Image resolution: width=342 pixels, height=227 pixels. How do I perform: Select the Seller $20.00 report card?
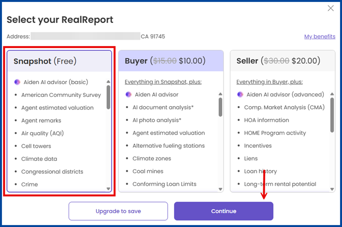pyautogui.click(x=282, y=61)
